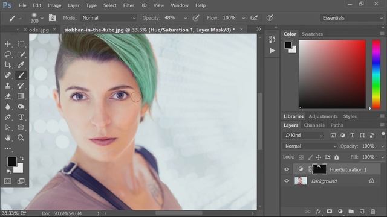This screenshot has height=217, width=387.
Task: Open the brush settings panel toggle
Action: (x=52, y=18)
